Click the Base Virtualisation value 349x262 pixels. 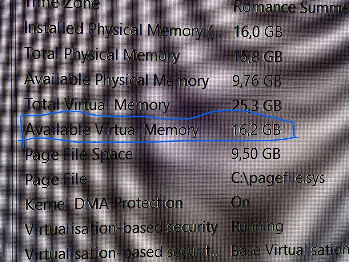click(289, 250)
